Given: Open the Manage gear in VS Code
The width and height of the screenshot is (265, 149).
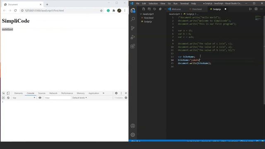Looking at the screenshot, I should (133, 135).
